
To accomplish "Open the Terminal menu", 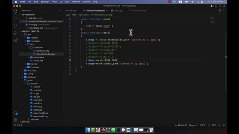I will 76,1.
